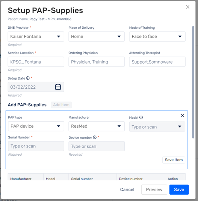Expand the PAP type dropdown
This screenshot has width=198, height=201.
[x=36, y=126]
